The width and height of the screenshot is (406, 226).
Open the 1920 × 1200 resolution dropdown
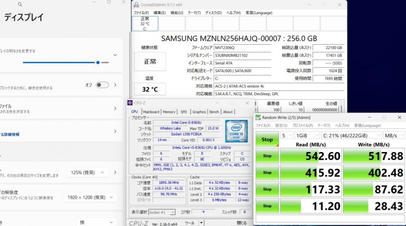tap(91, 197)
